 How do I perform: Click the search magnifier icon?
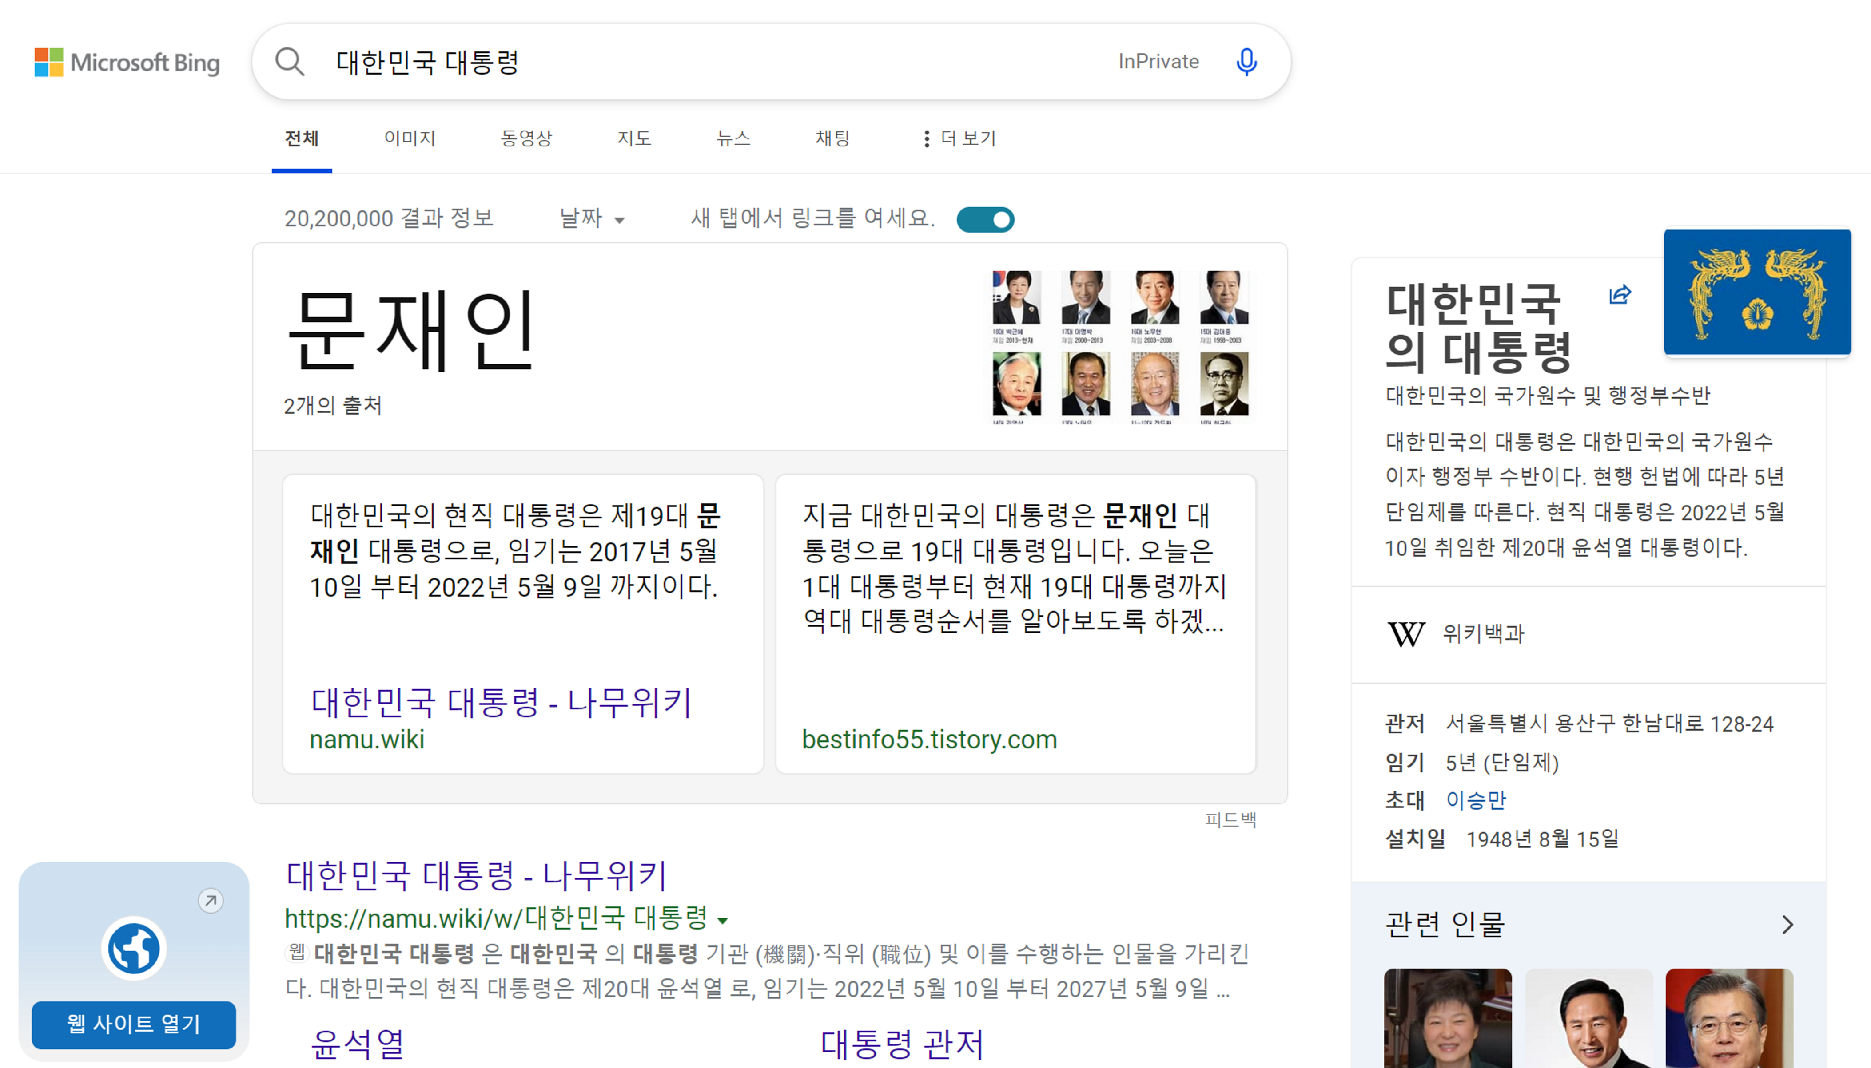click(289, 62)
